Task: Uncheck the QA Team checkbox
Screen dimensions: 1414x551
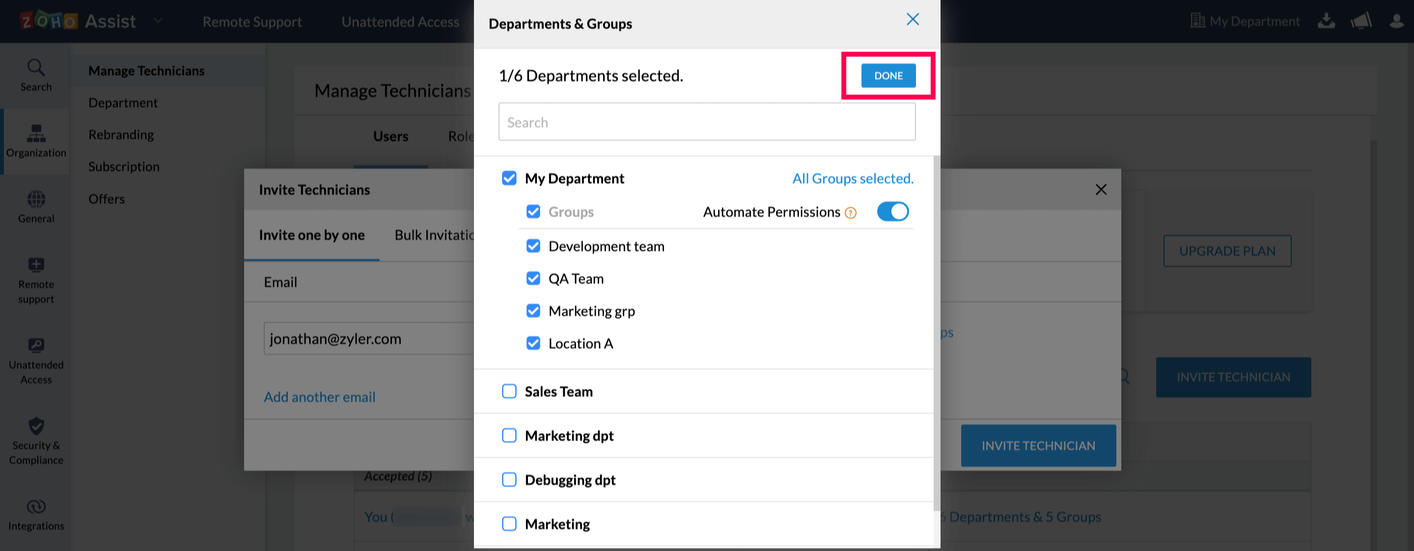Action: 533,279
